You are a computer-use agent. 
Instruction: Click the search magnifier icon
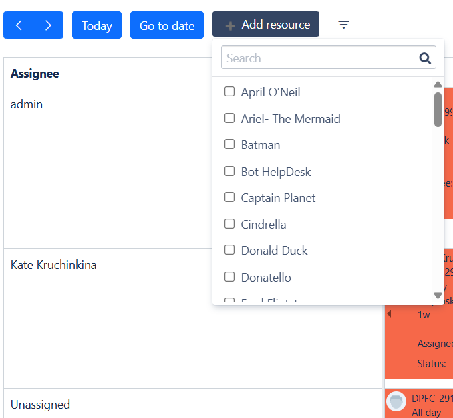tap(425, 58)
